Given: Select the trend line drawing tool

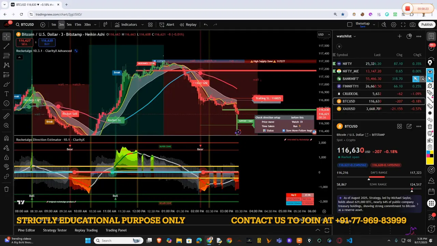Looking at the screenshot, I should point(6,46).
